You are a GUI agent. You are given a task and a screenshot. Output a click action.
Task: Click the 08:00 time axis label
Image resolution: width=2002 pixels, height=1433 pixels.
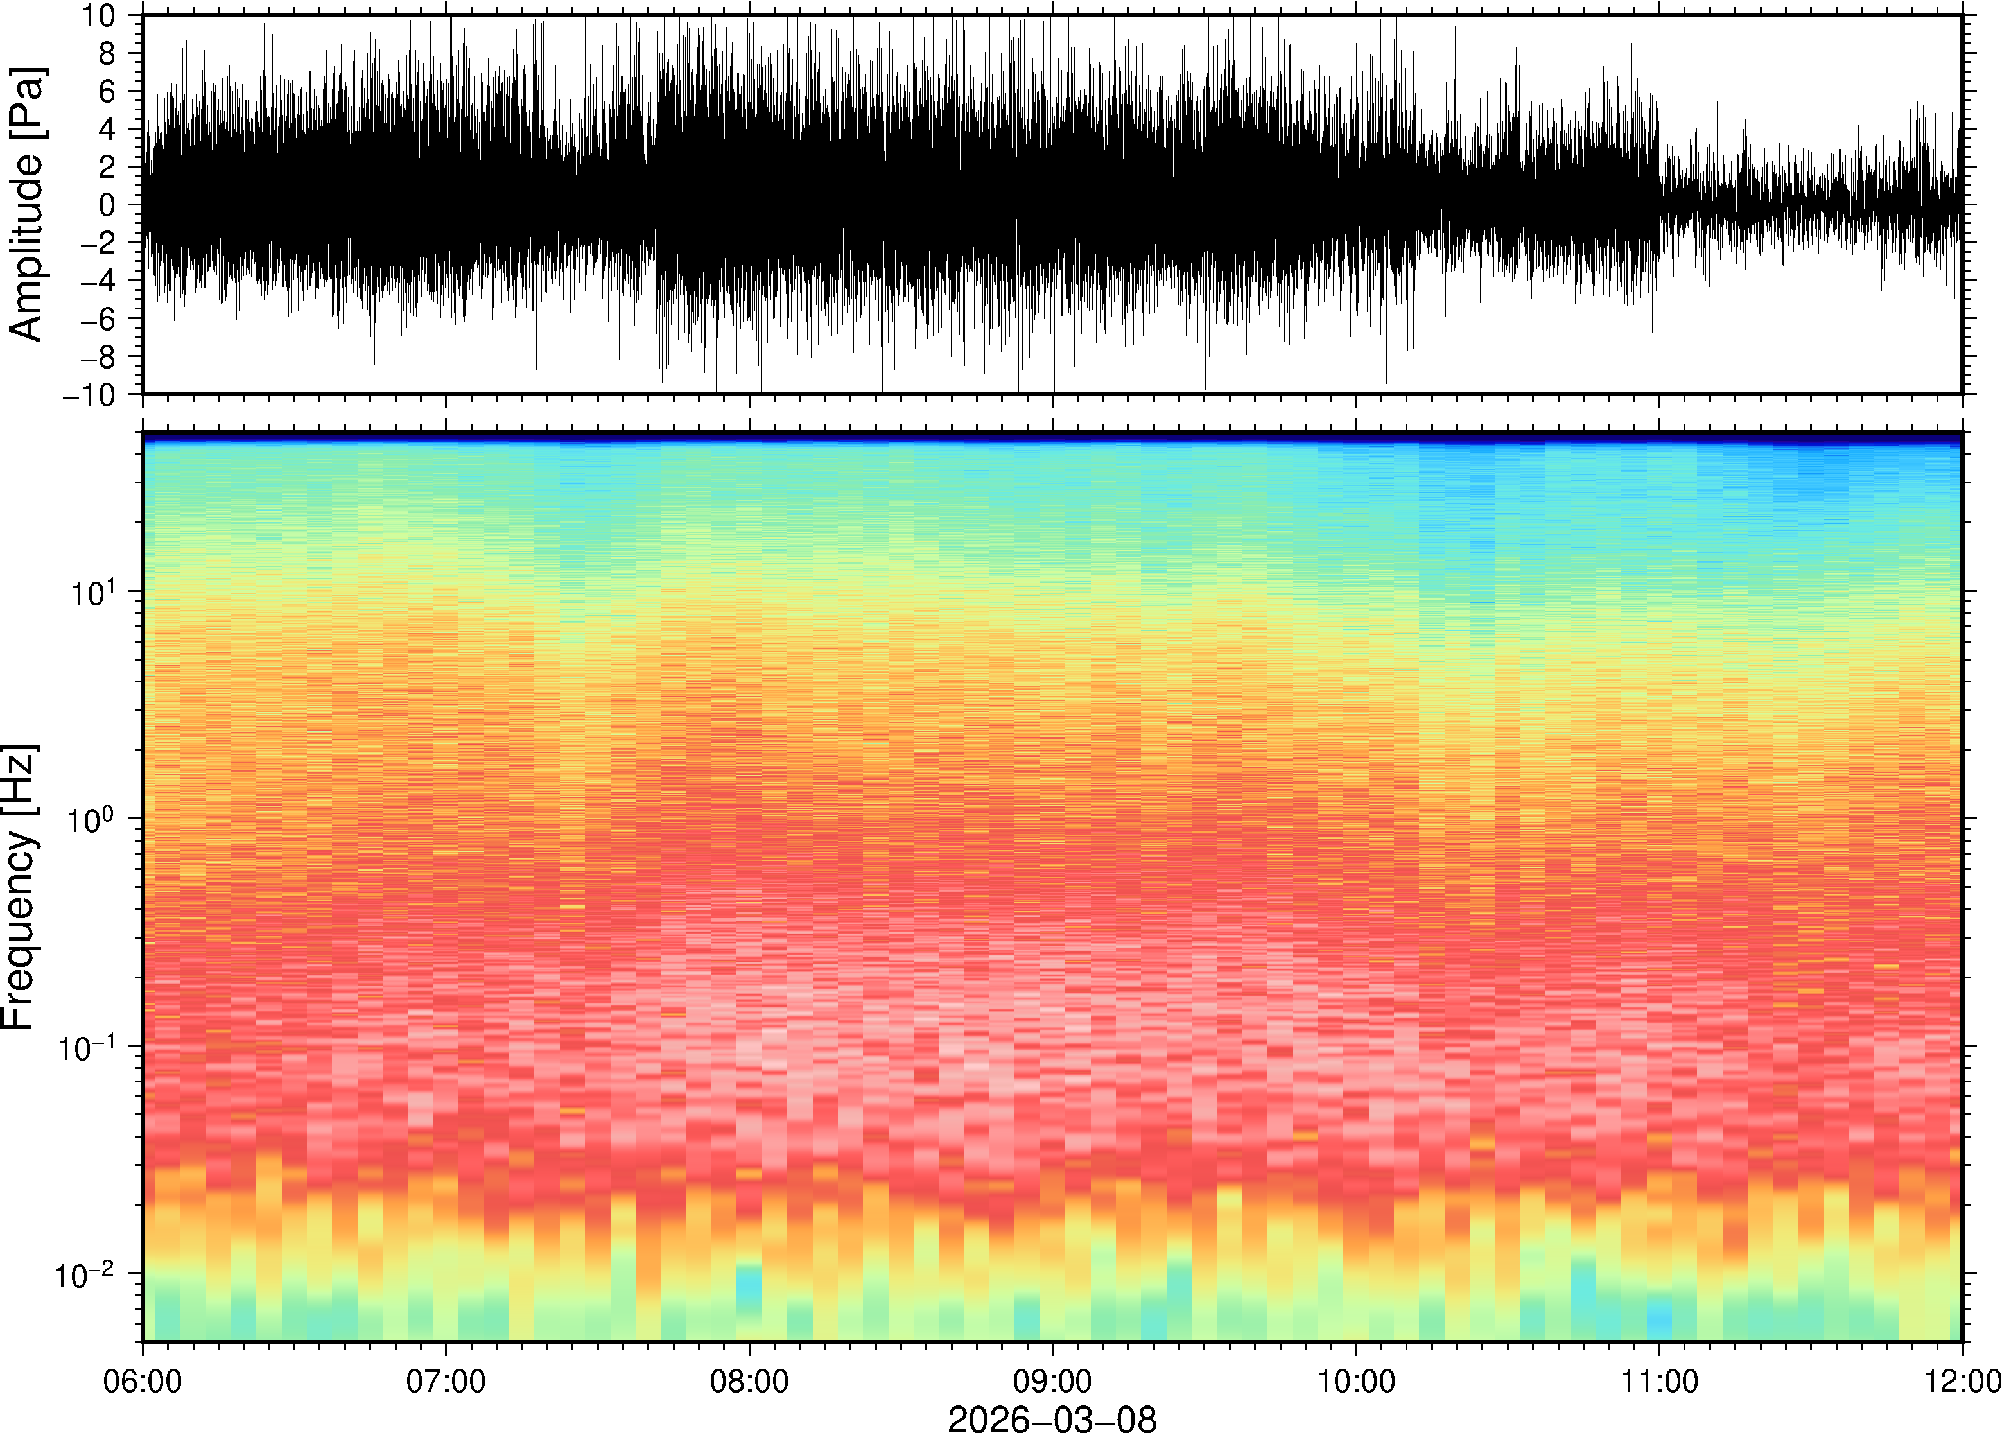(x=749, y=1381)
